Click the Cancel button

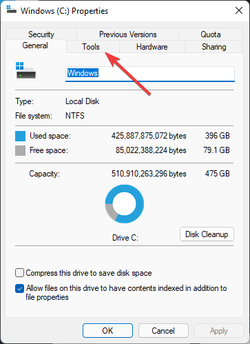pyautogui.click(x=163, y=331)
